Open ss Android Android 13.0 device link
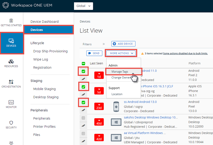This screenshot has height=145, width=213. (x=140, y=102)
